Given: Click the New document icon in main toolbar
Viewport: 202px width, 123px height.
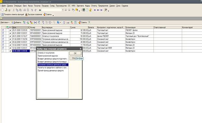Looking at the screenshot, I should [x=3, y=10].
